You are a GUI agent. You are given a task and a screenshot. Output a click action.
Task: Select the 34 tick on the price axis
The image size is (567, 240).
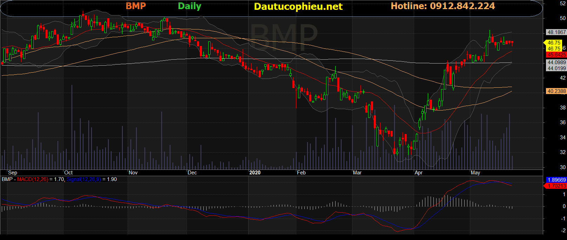[563, 138]
